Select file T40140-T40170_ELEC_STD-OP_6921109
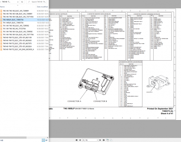The image size is (181, 142). tap(17, 38)
